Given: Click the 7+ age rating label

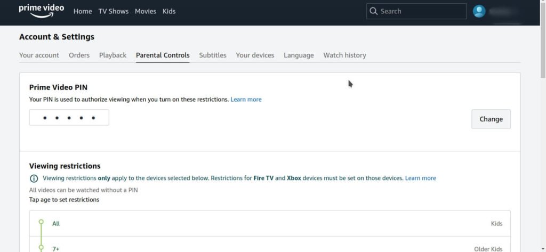Looking at the screenshot, I should click(x=55, y=249).
